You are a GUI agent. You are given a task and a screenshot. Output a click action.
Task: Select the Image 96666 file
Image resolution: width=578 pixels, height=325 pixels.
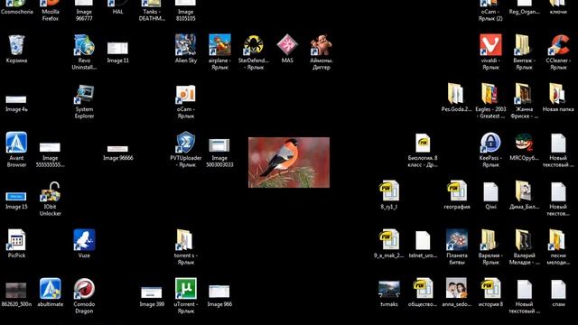tap(117, 149)
